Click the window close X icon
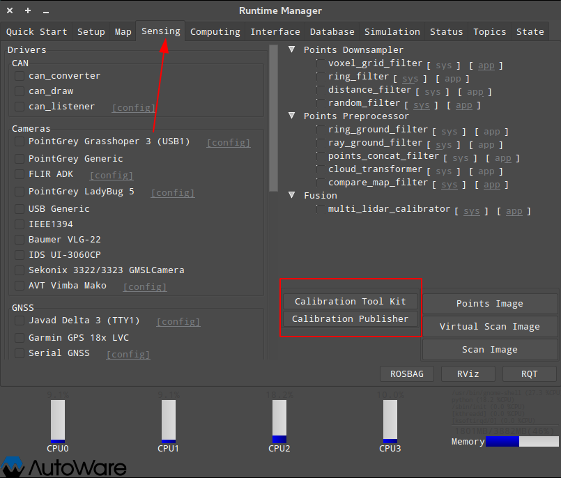561x478 pixels. coord(10,10)
